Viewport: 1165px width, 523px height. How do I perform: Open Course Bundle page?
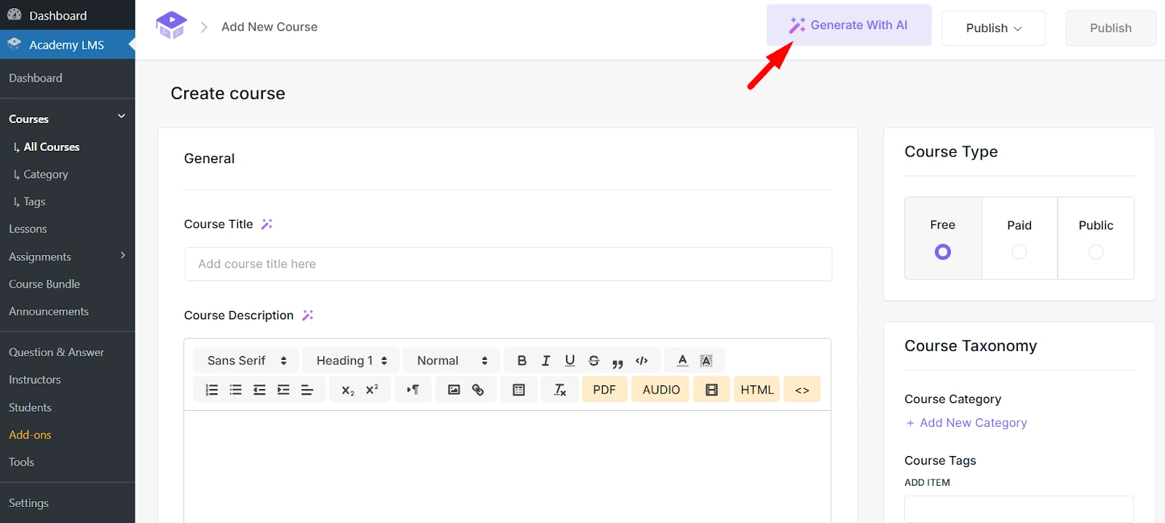[x=44, y=284]
